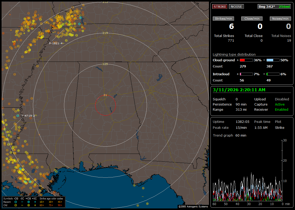Click the cyan recent strike marker near T-4719-2
Screen dimensions: 295x210
(x=18, y=116)
